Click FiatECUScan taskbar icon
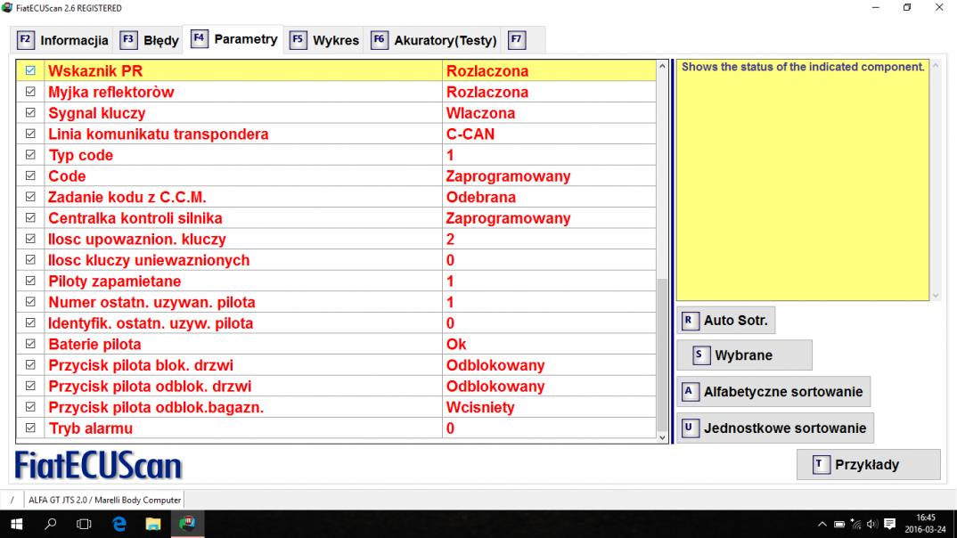957x538 pixels. [x=187, y=524]
